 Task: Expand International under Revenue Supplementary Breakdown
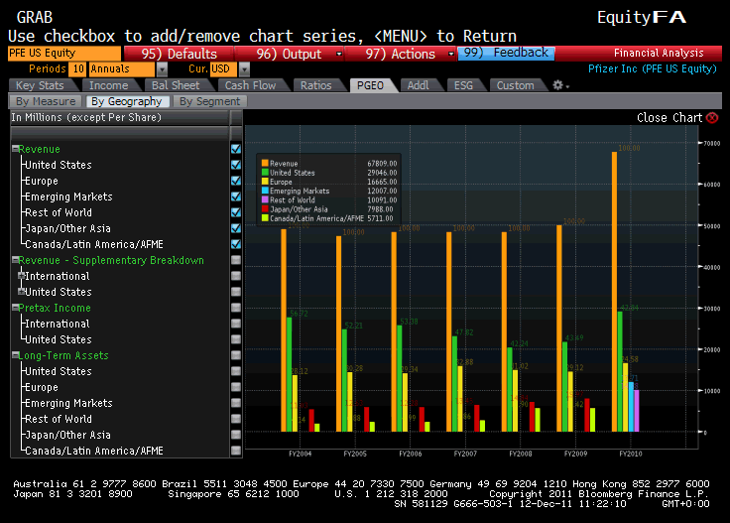pos(21,276)
